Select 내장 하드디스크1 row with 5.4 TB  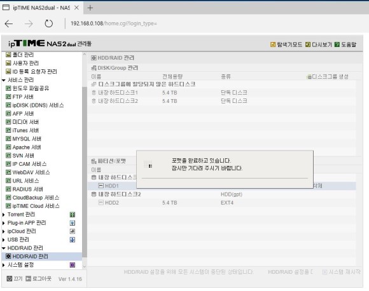pyautogui.click(x=221, y=93)
